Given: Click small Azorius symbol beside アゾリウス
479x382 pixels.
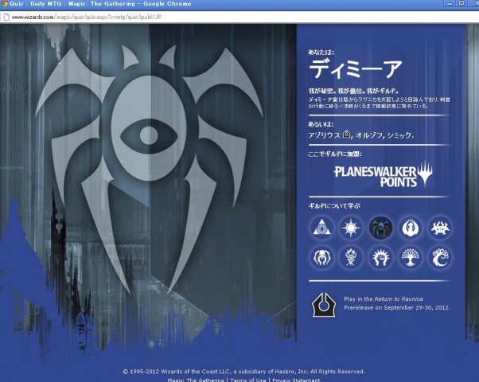Looking at the screenshot, I should pyautogui.click(x=346, y=134).
